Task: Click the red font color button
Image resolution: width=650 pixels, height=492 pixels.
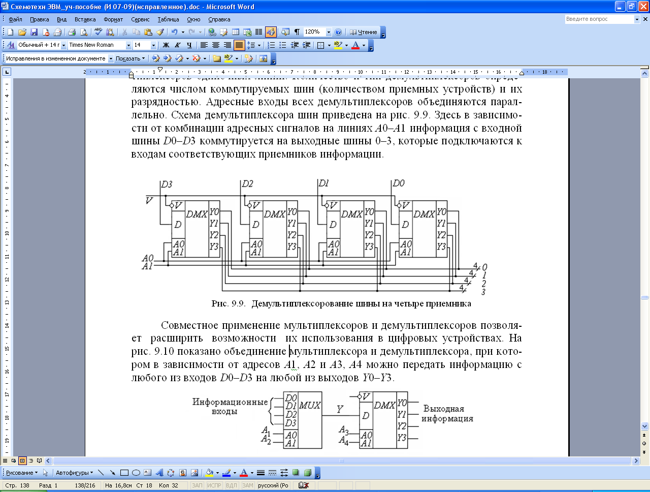Action: click(x=355, y=45)
